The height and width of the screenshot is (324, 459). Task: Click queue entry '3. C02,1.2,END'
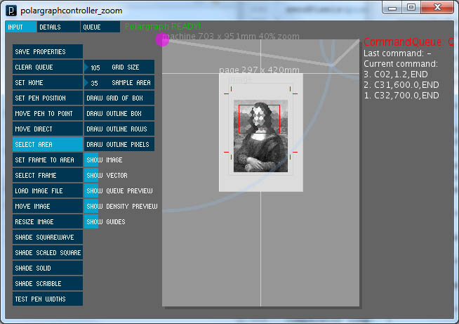[x=395, y=74]
